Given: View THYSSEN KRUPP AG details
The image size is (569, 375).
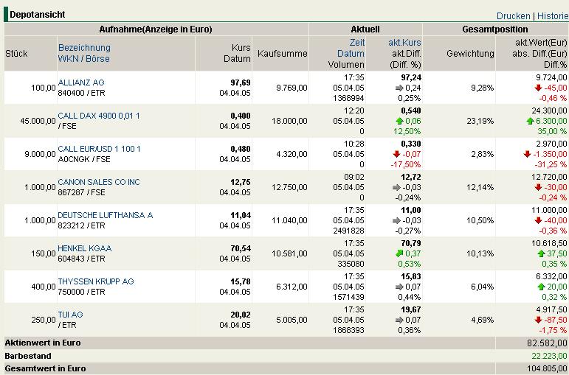Looking at the screenshot, I should click(x=96, y=281).
